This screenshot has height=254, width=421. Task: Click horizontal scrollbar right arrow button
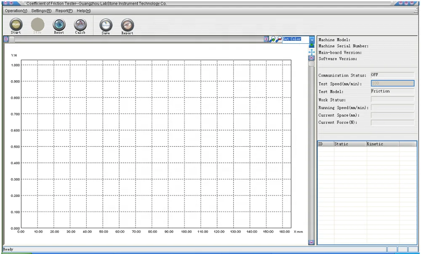click(x=266, y=39)
